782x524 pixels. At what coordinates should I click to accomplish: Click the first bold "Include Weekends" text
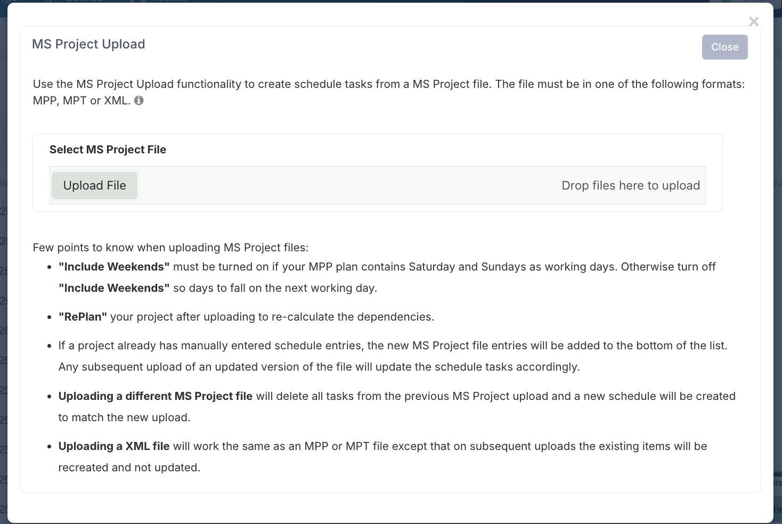pos(114,267)
